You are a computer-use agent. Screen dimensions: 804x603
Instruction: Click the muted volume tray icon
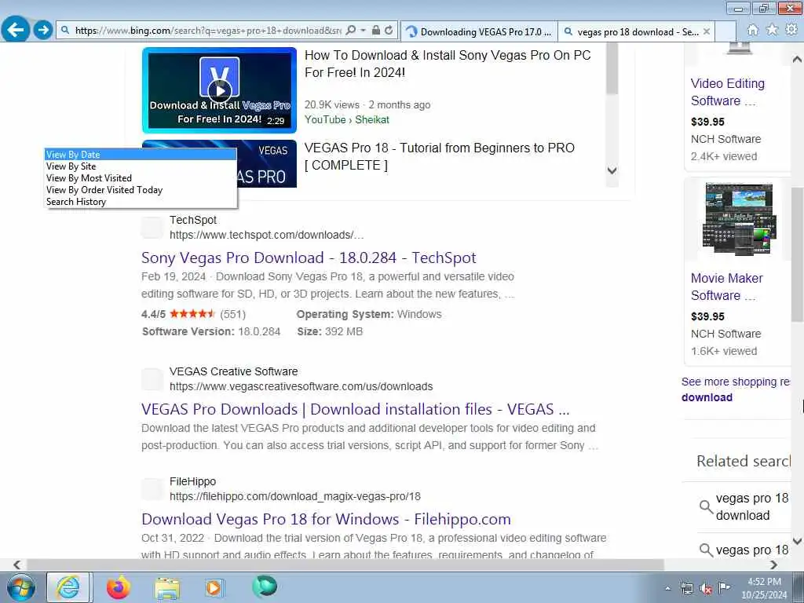click(706, 589)
